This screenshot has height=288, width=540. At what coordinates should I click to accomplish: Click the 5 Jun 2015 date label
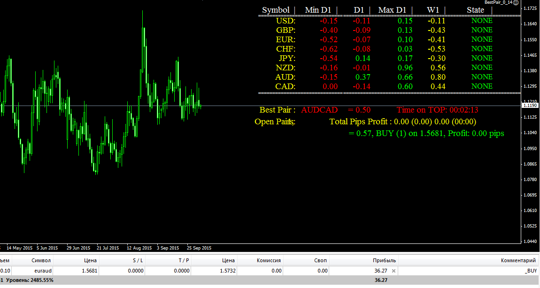tap(47, 248)
